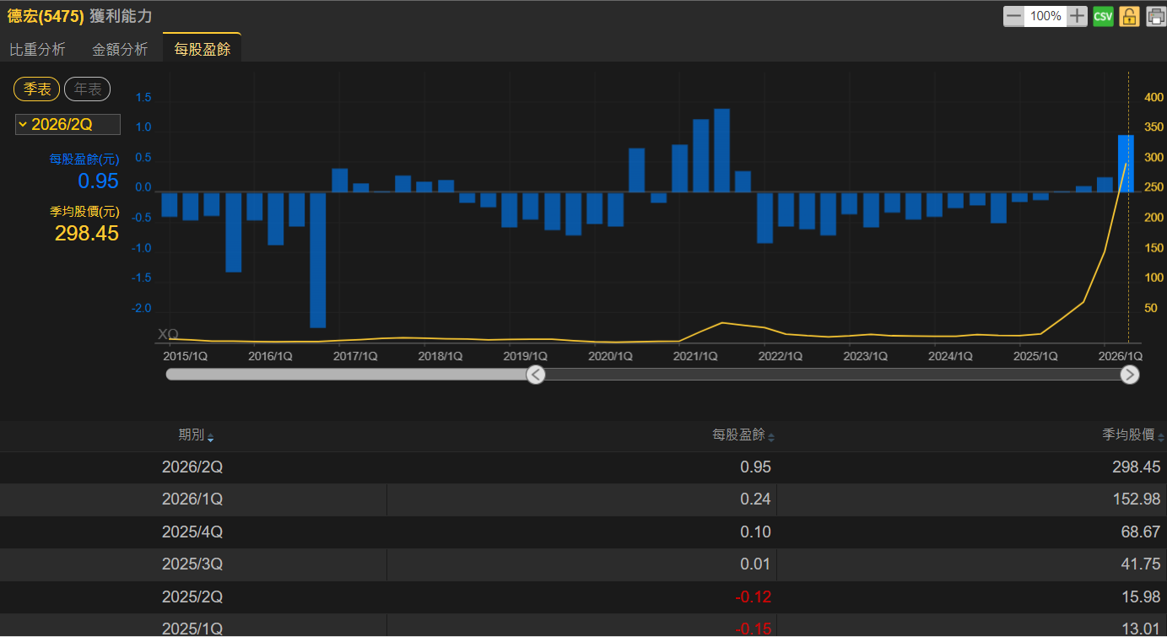Sort table by 每股盈餘 column arrows
This screenshot has height=637, width=1167.
[x=770, y=437]
